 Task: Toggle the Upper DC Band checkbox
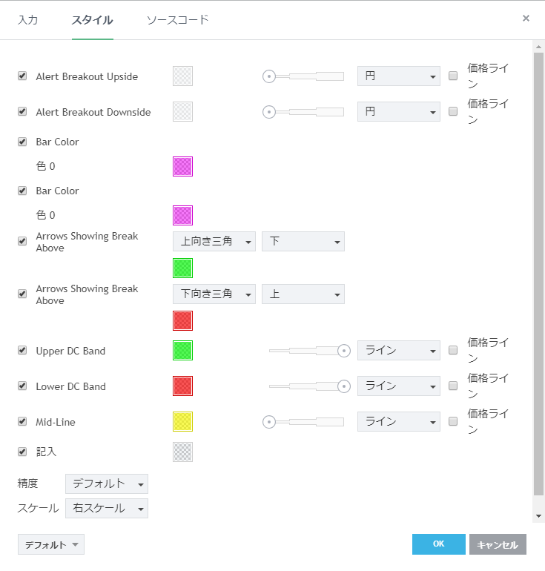click(22, 350)
